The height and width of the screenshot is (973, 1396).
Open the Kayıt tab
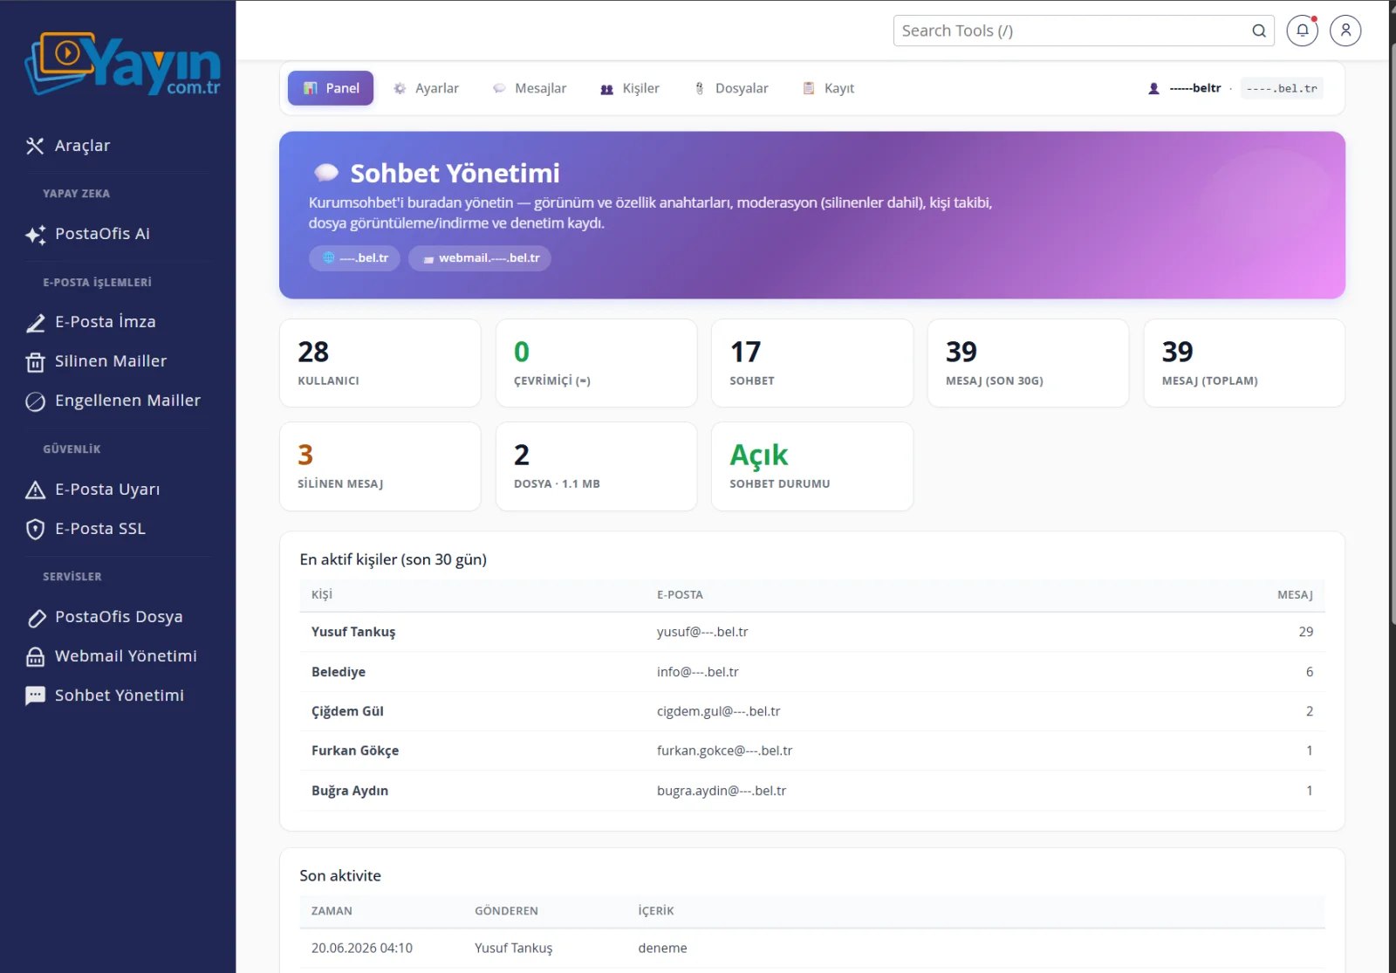pyautogui.click(x=828, y=88)
